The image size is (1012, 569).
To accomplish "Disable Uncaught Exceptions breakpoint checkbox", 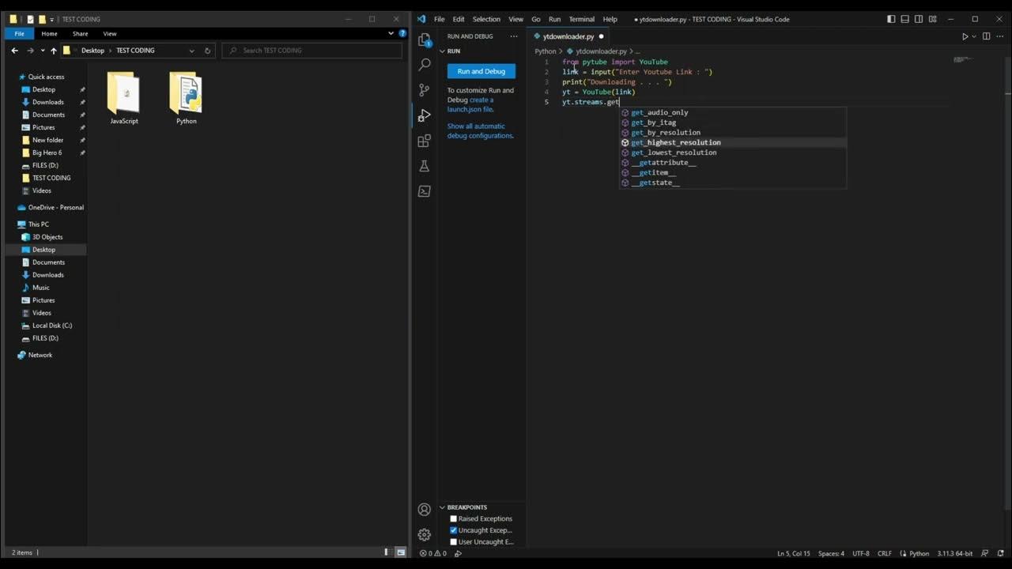I will [454, 530].
